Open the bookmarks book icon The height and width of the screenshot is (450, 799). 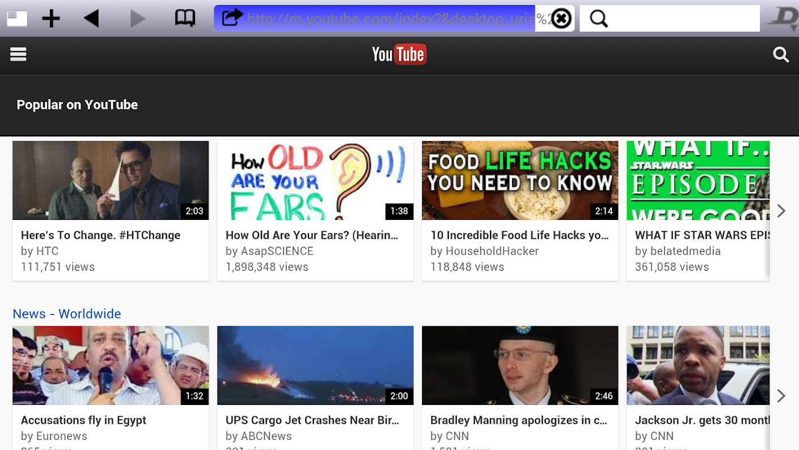pos(185,19)
